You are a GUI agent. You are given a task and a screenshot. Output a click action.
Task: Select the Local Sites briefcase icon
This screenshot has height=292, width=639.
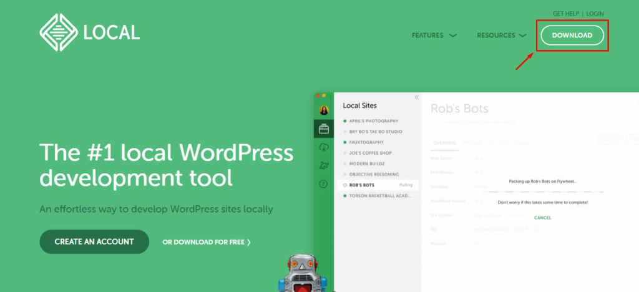324,129
